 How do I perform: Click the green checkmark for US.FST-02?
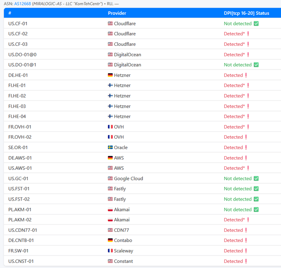click(256, 199)
